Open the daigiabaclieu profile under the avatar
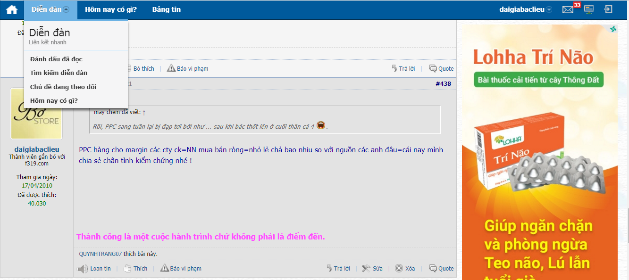629x280 pixels. [37, 149]
